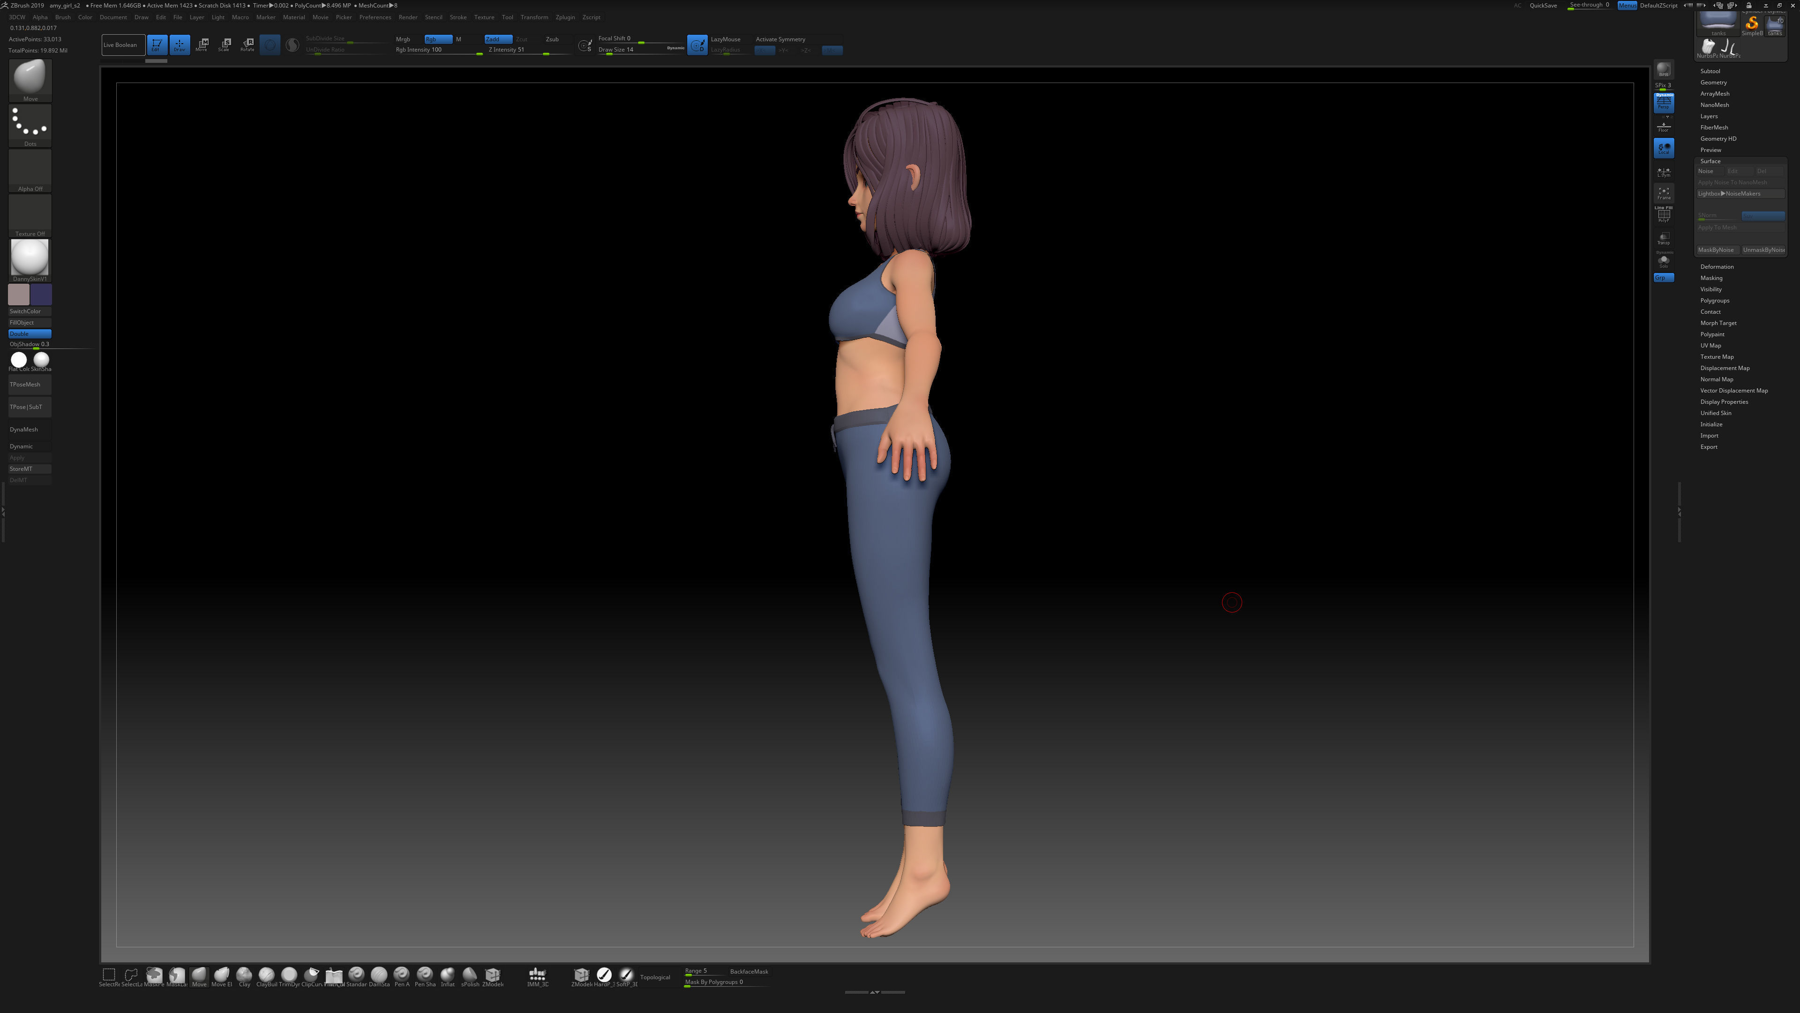Click the QuickSave button

tap(1543, 6)
